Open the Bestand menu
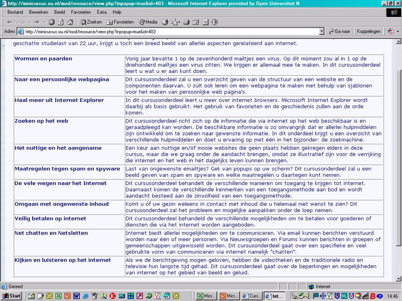Screen dimensions: 402x301 click(15, 12)
